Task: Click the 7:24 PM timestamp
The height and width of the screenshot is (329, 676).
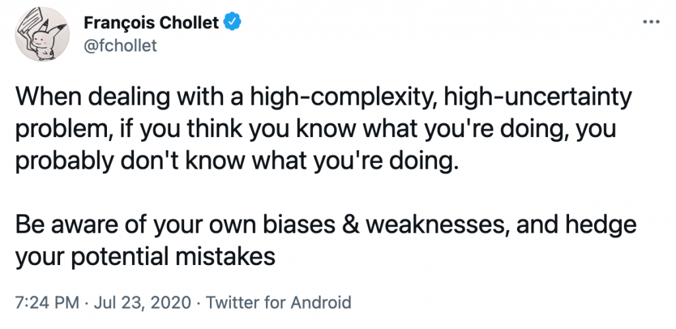Action: click(47, 303)
